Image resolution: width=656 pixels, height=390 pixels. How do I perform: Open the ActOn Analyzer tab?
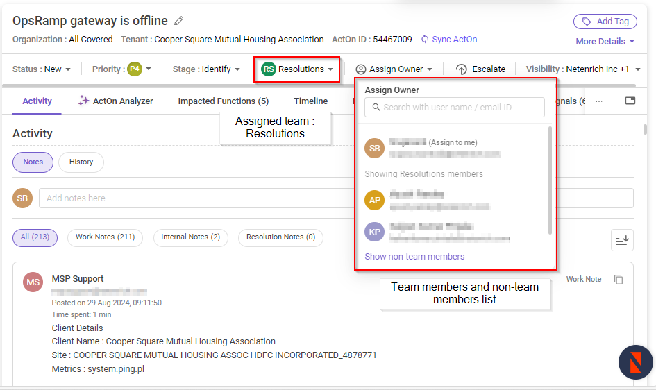coord(115,101)
